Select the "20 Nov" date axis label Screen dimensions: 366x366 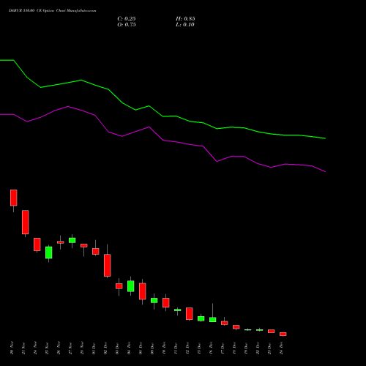coord(12,348)
